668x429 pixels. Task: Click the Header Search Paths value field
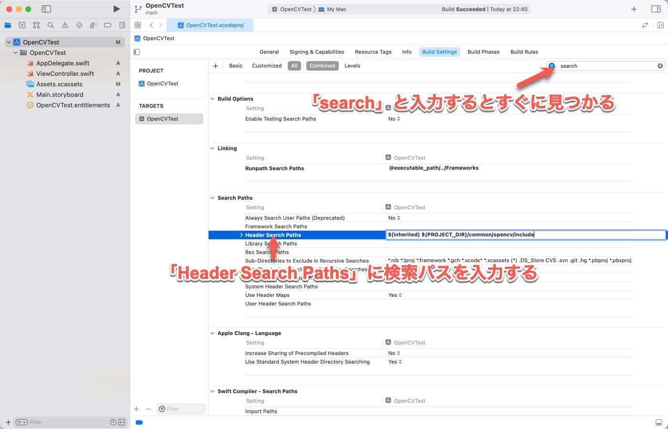[525, 235]
